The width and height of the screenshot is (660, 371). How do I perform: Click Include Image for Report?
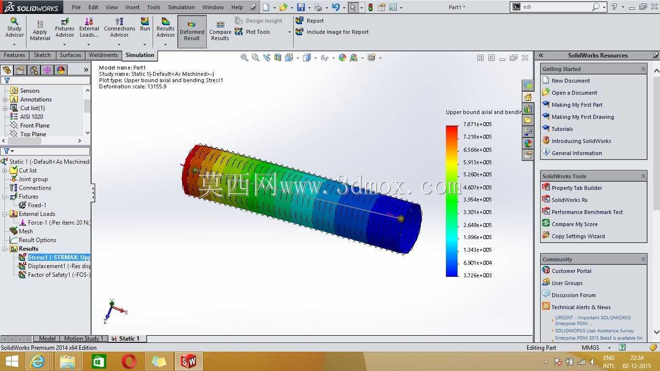tap(332, 32)
